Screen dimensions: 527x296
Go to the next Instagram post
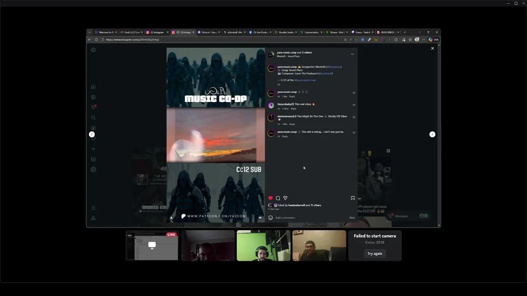pos(432,134)
